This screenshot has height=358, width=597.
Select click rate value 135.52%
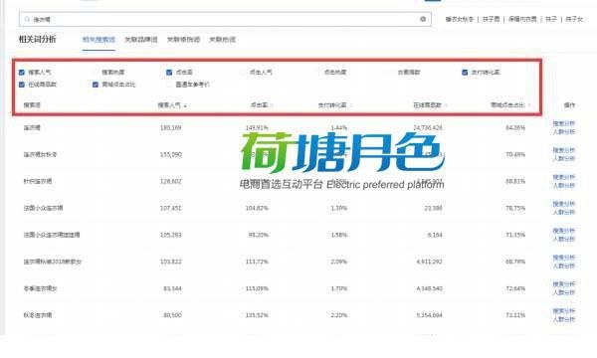(257, 315)
